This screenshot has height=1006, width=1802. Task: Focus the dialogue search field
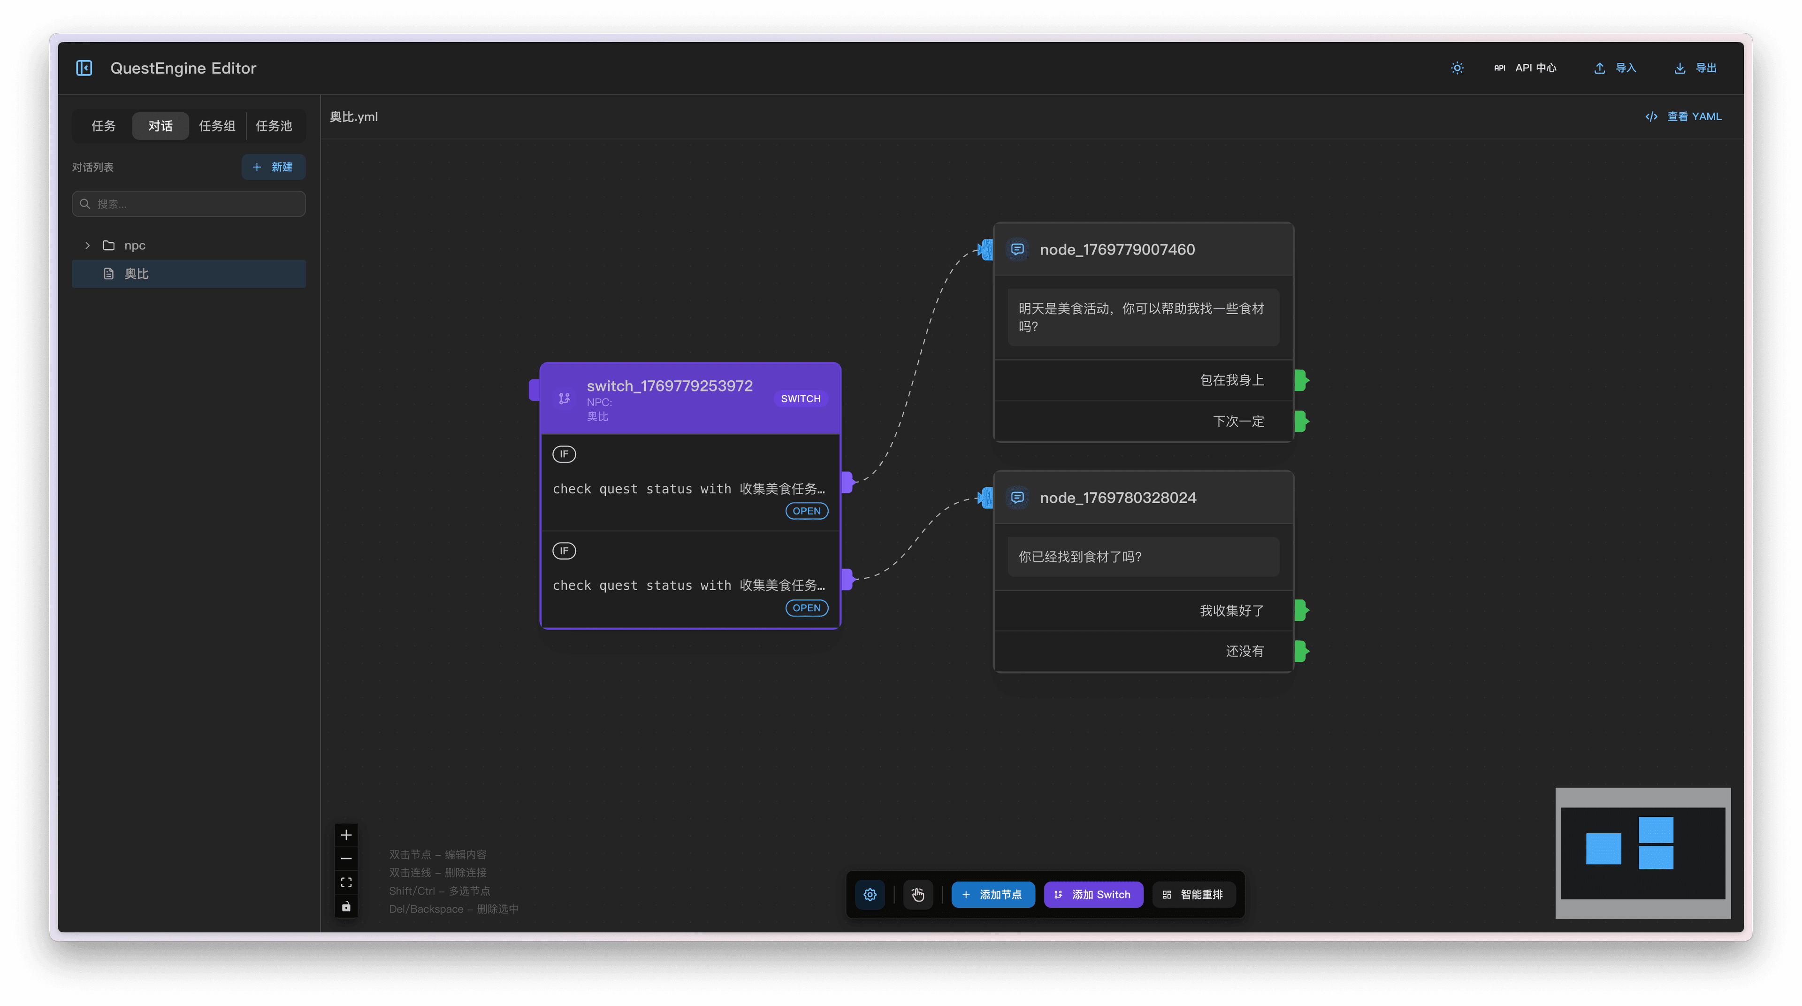pos(189,204)
